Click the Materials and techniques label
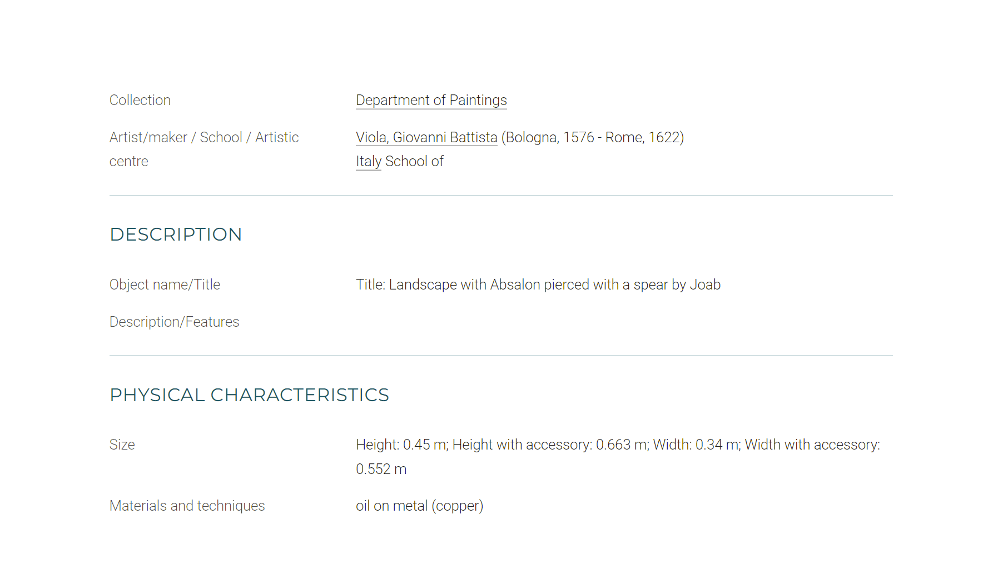Screen dimensions: 998x579 click(x=187, y=506)
